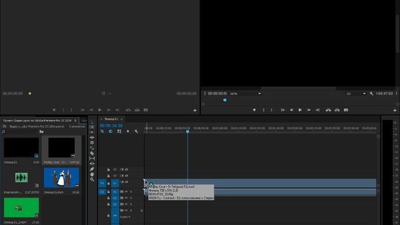Toggle lock on track V3
The image size is (400, 225).
pyautogui.click(x=108, y=169)
